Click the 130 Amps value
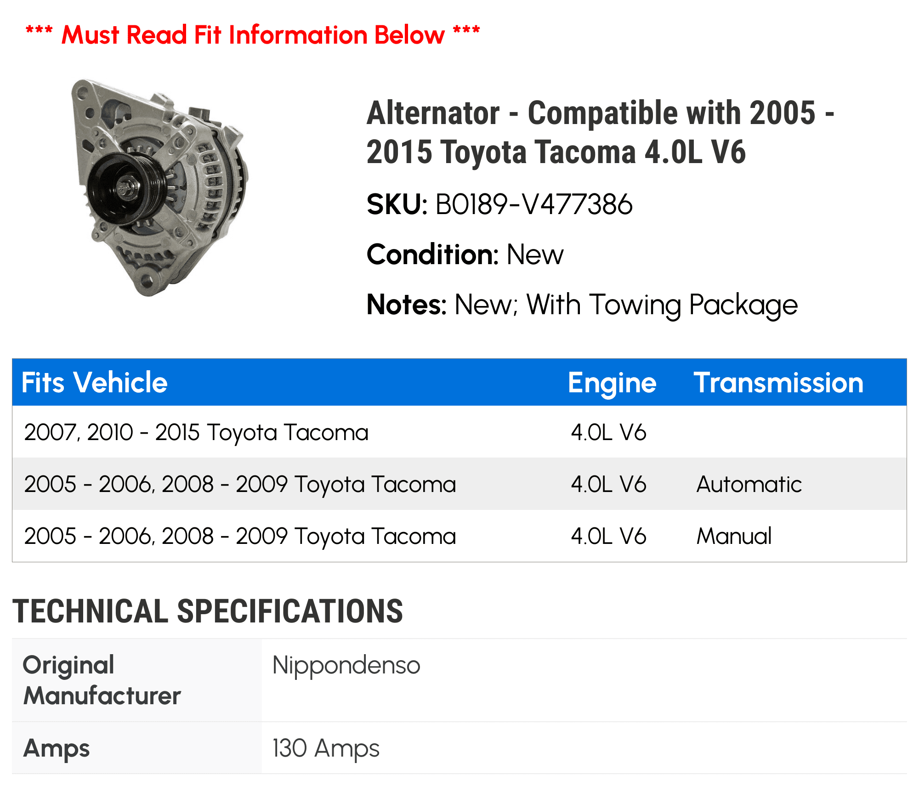919x786 pixels. pyautogui.click(x=326, y=748)
